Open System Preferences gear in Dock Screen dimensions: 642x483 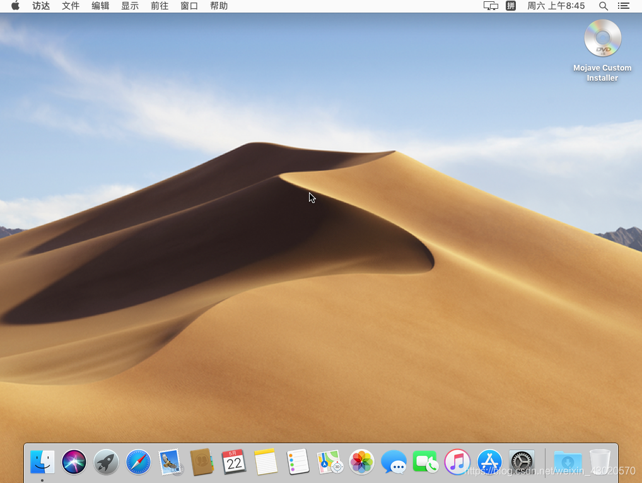point(522,462)
